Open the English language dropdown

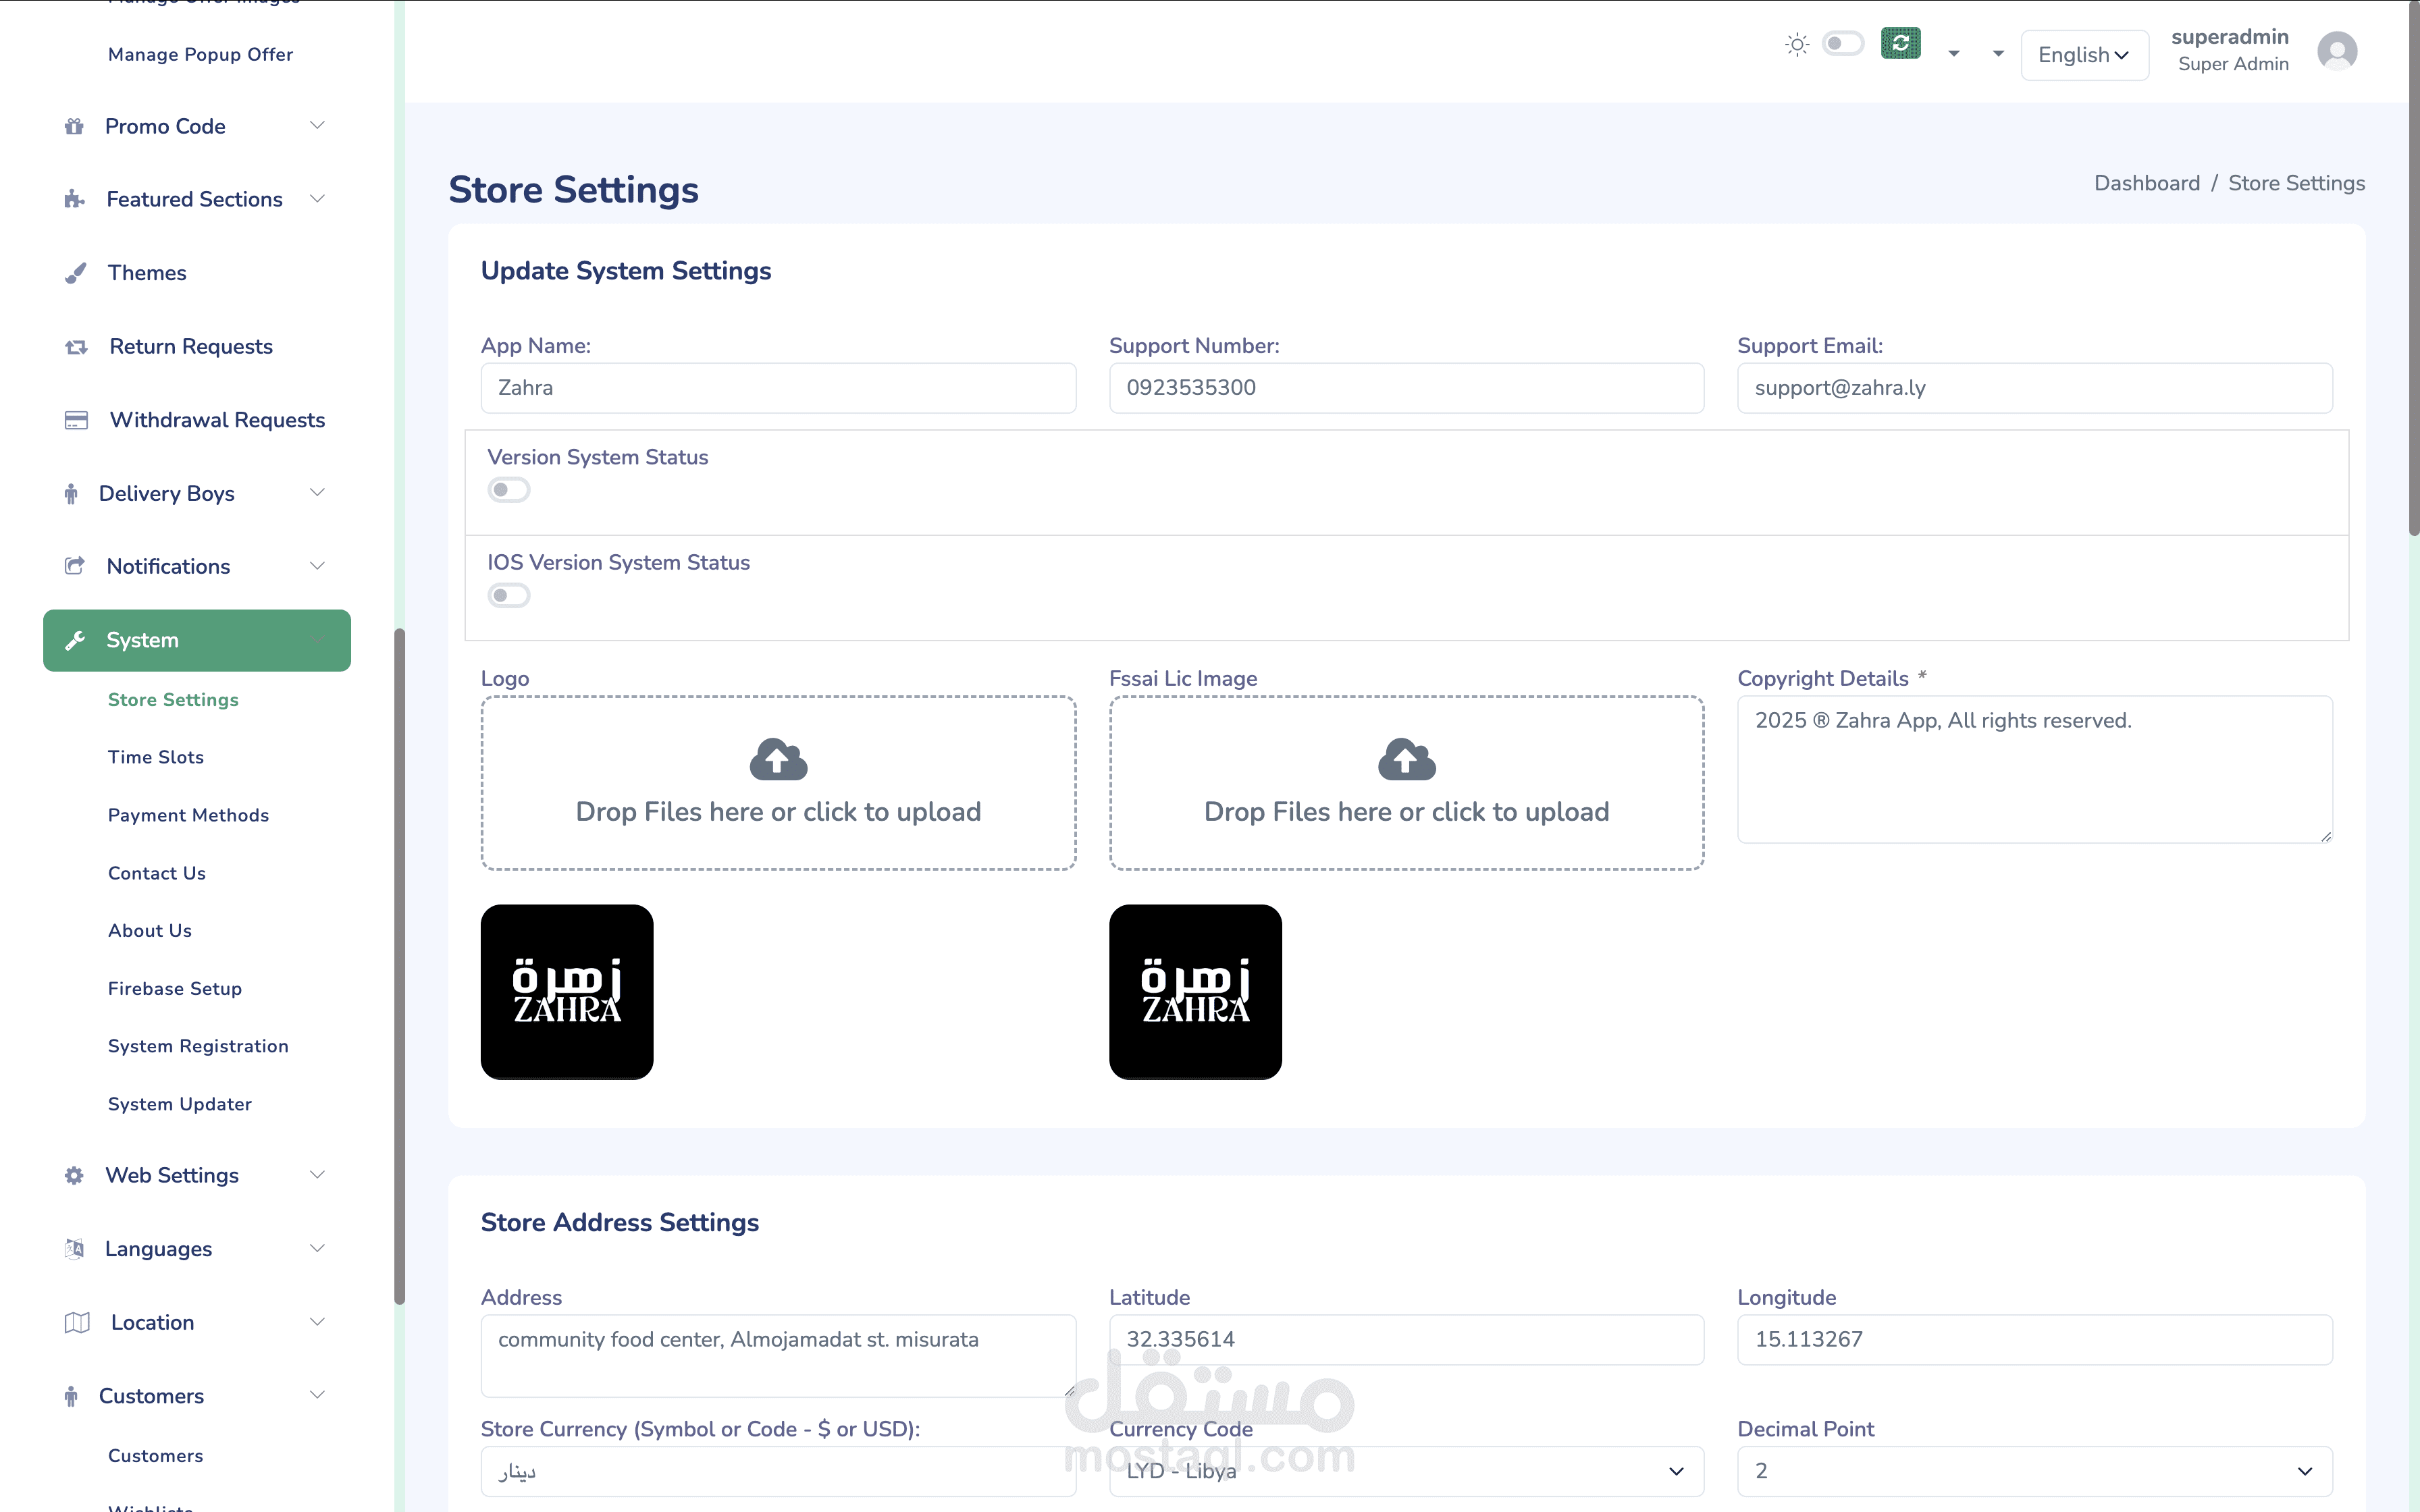point(2084,55)
